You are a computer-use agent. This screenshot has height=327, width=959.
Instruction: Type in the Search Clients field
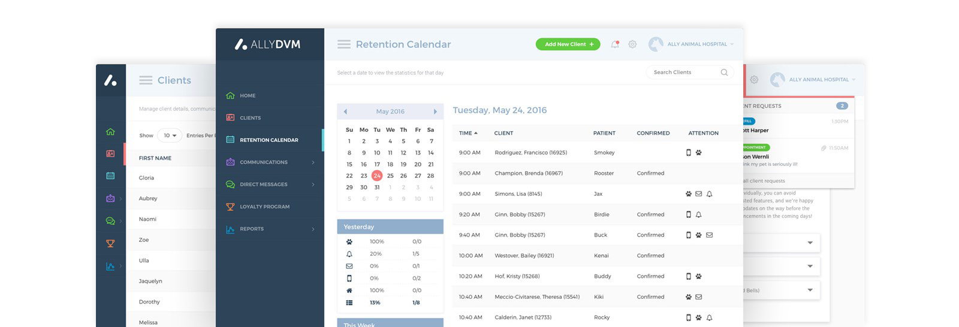[x=683, y=72]
